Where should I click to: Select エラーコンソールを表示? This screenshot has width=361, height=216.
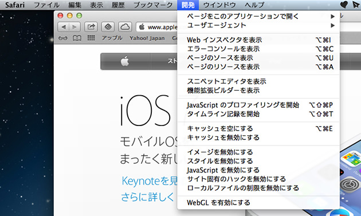[258, 49]
